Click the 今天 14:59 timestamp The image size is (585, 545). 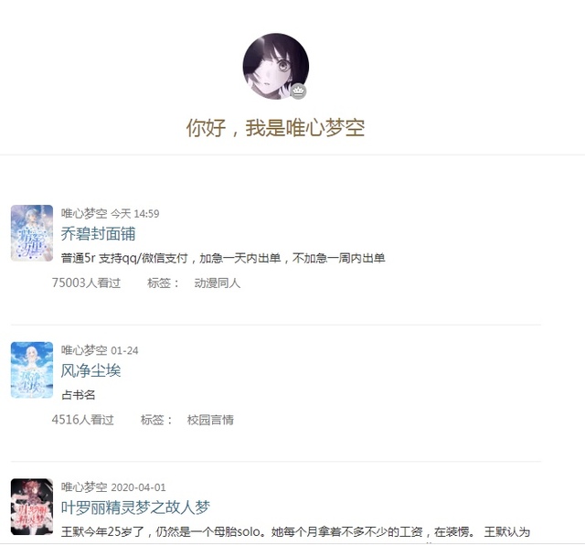[135, 214]
